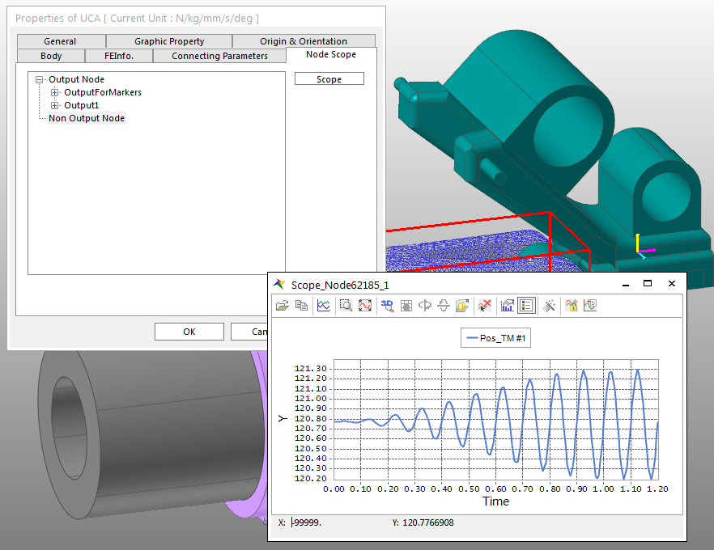
Task: Click the padlock chart icon
Action: coord(571,306)
